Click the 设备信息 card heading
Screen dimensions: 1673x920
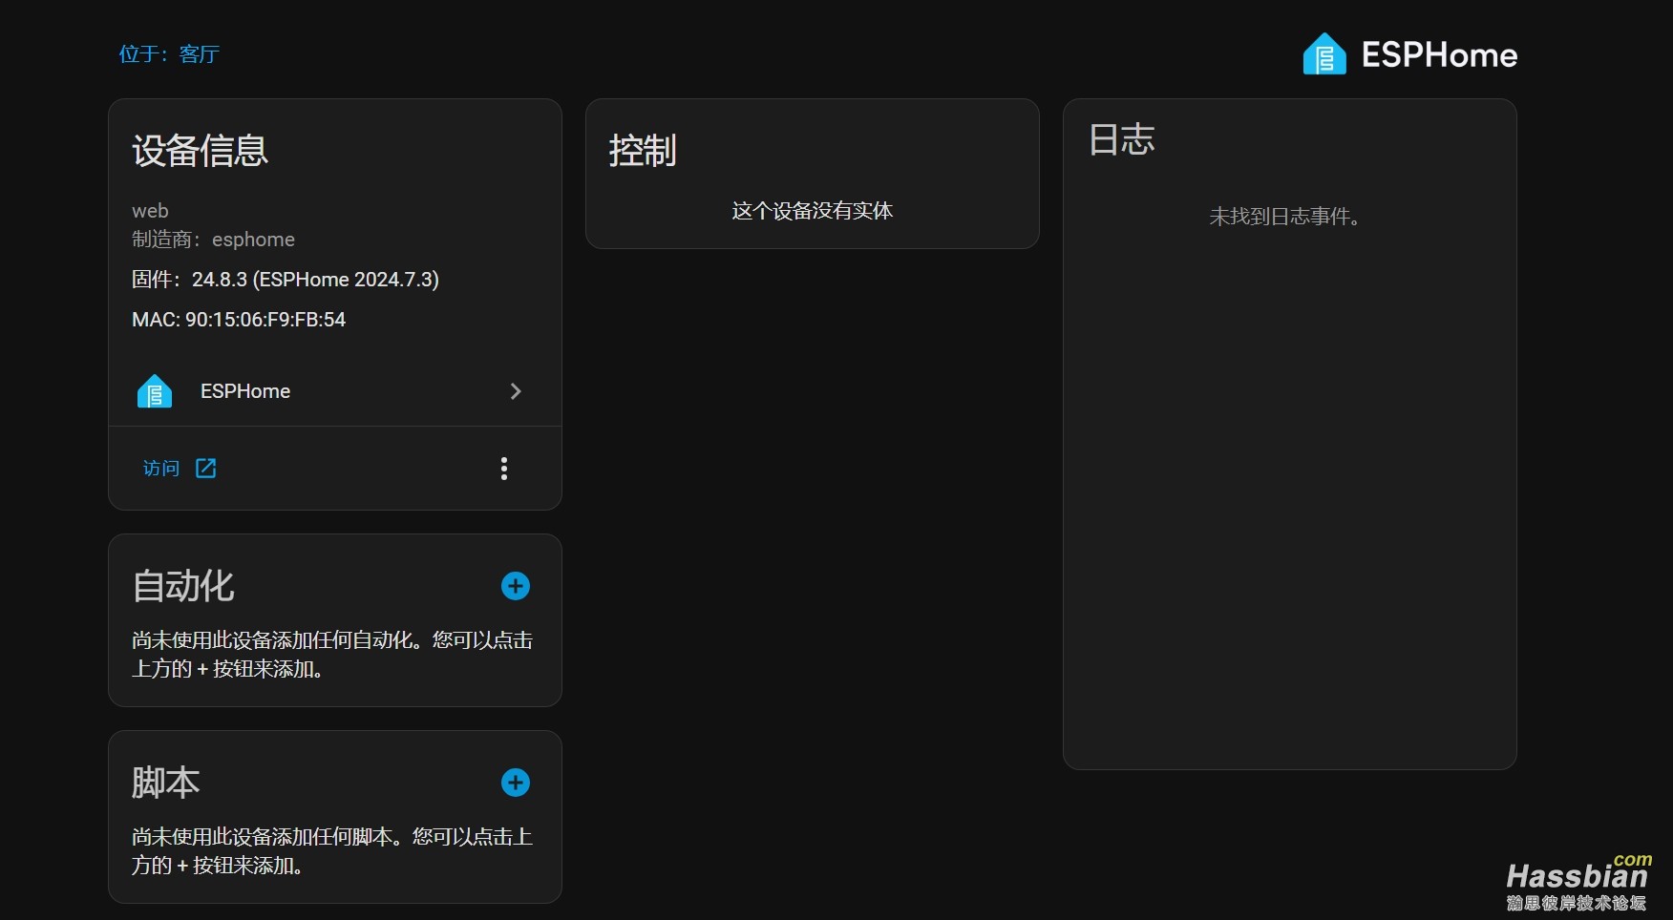coord(201,151)
